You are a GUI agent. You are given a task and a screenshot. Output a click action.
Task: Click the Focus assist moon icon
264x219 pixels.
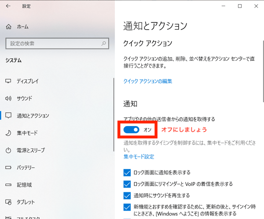pos(8,133)
